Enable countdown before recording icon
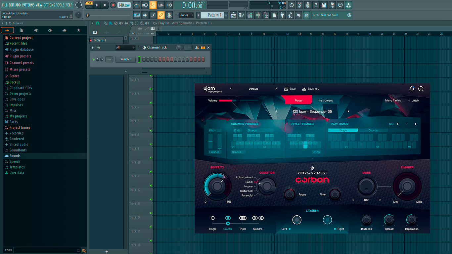452x254 pixels. tap(153, 5)
